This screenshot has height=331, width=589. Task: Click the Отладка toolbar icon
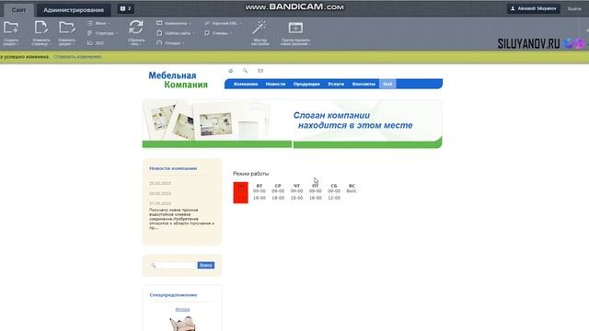pos(159,43)
